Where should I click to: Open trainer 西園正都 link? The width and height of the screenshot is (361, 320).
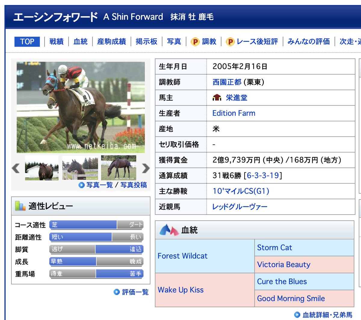pos(227,82)
